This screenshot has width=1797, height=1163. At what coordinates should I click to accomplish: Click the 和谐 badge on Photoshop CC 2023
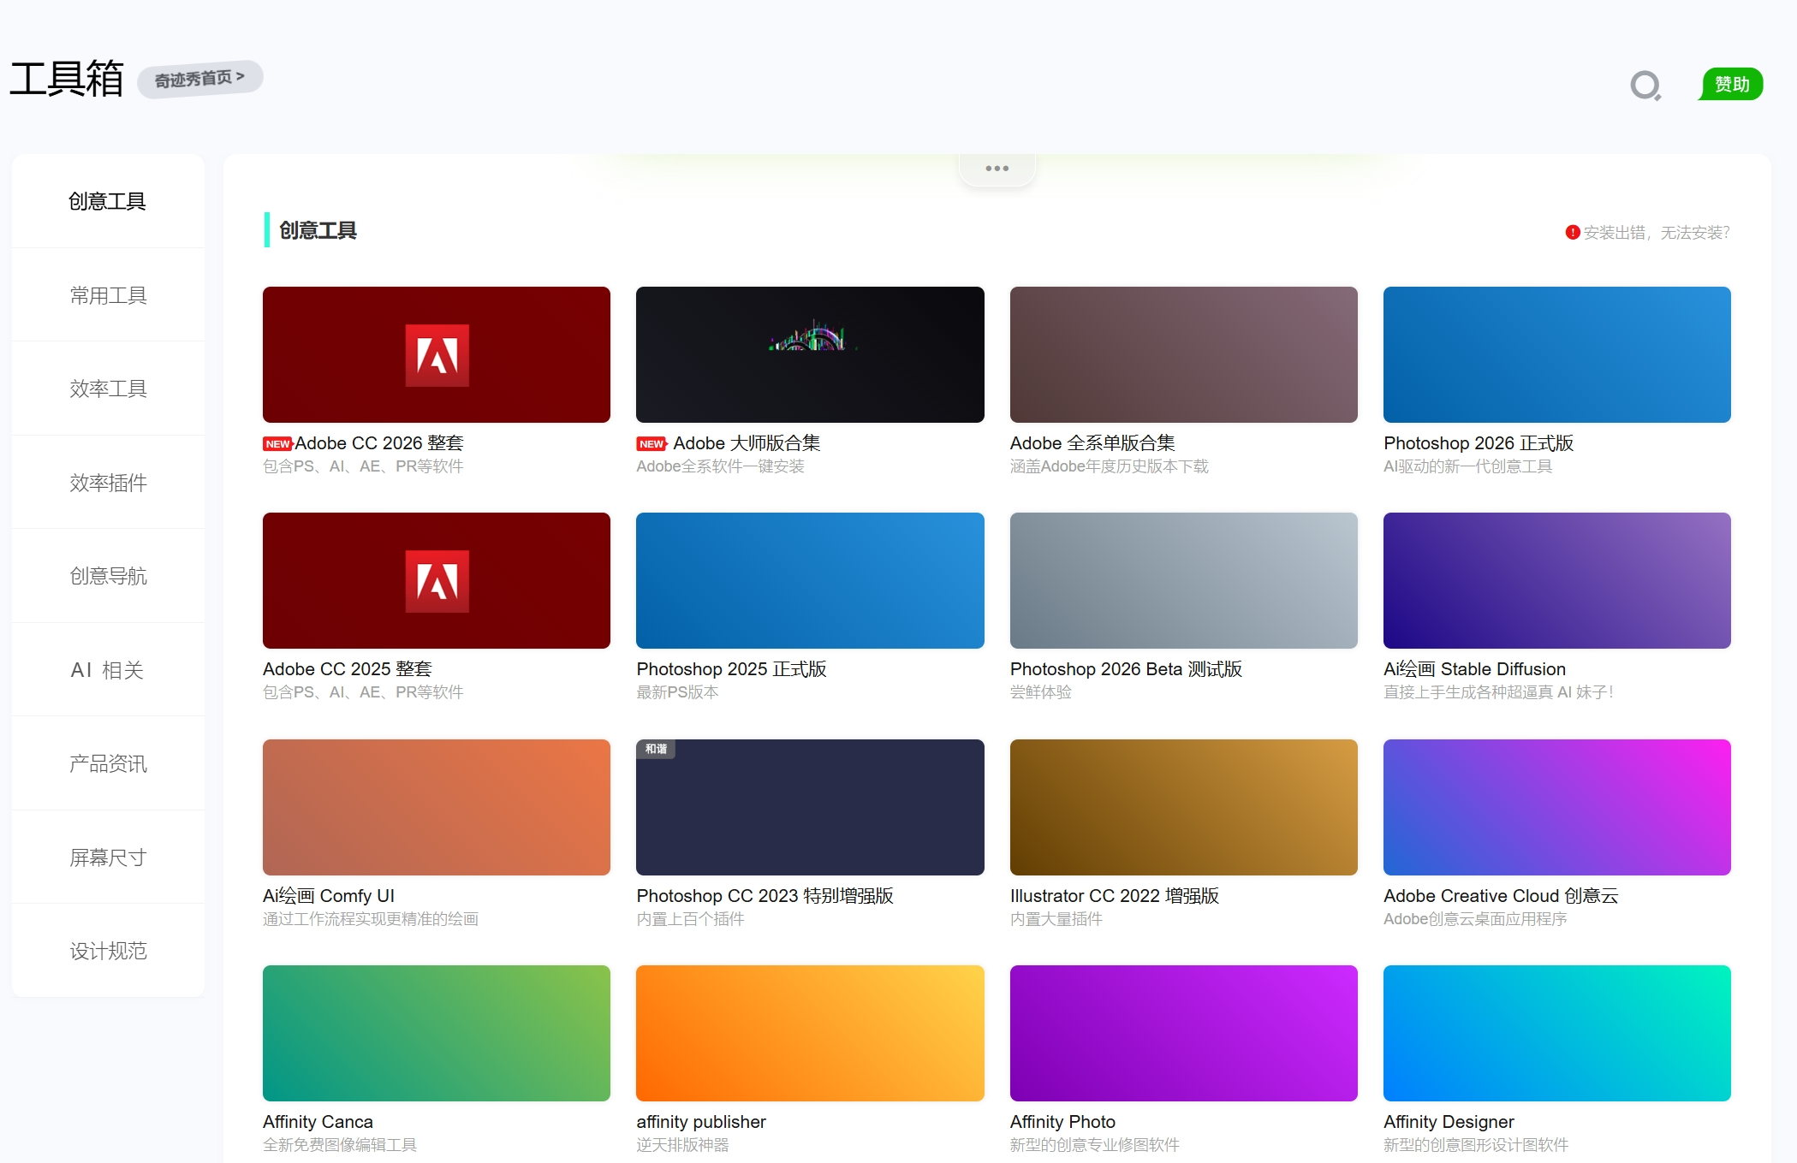click(656, 749)
